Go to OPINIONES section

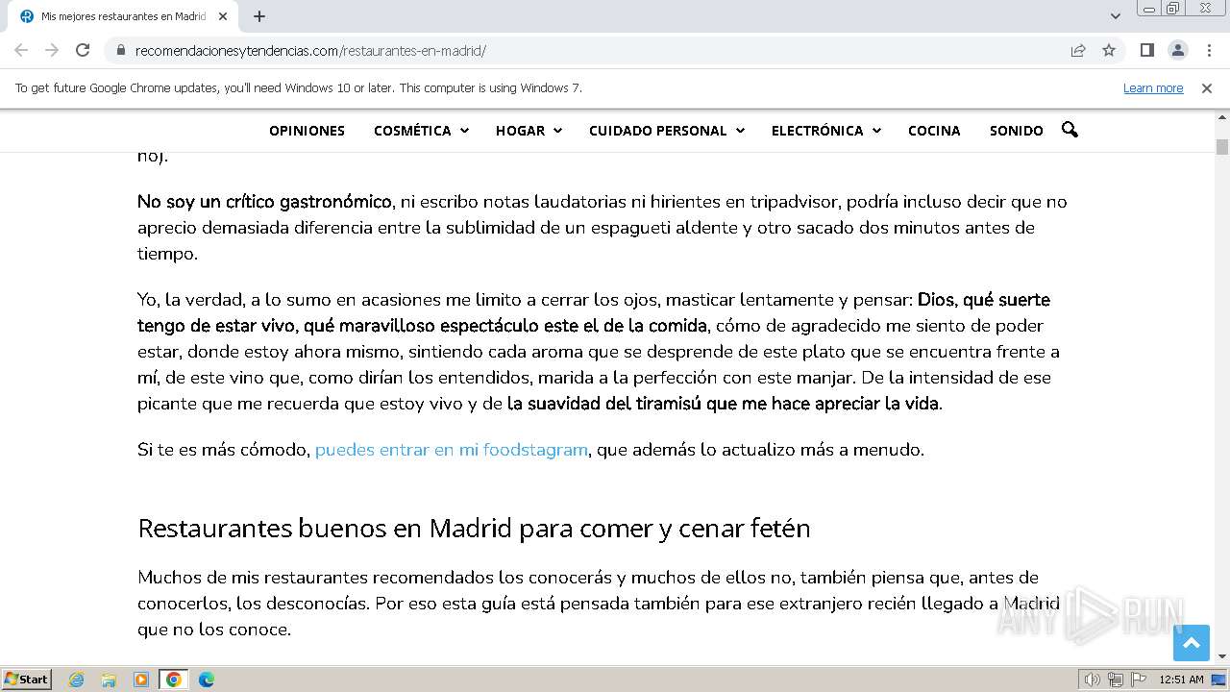[x=307, y=131]
